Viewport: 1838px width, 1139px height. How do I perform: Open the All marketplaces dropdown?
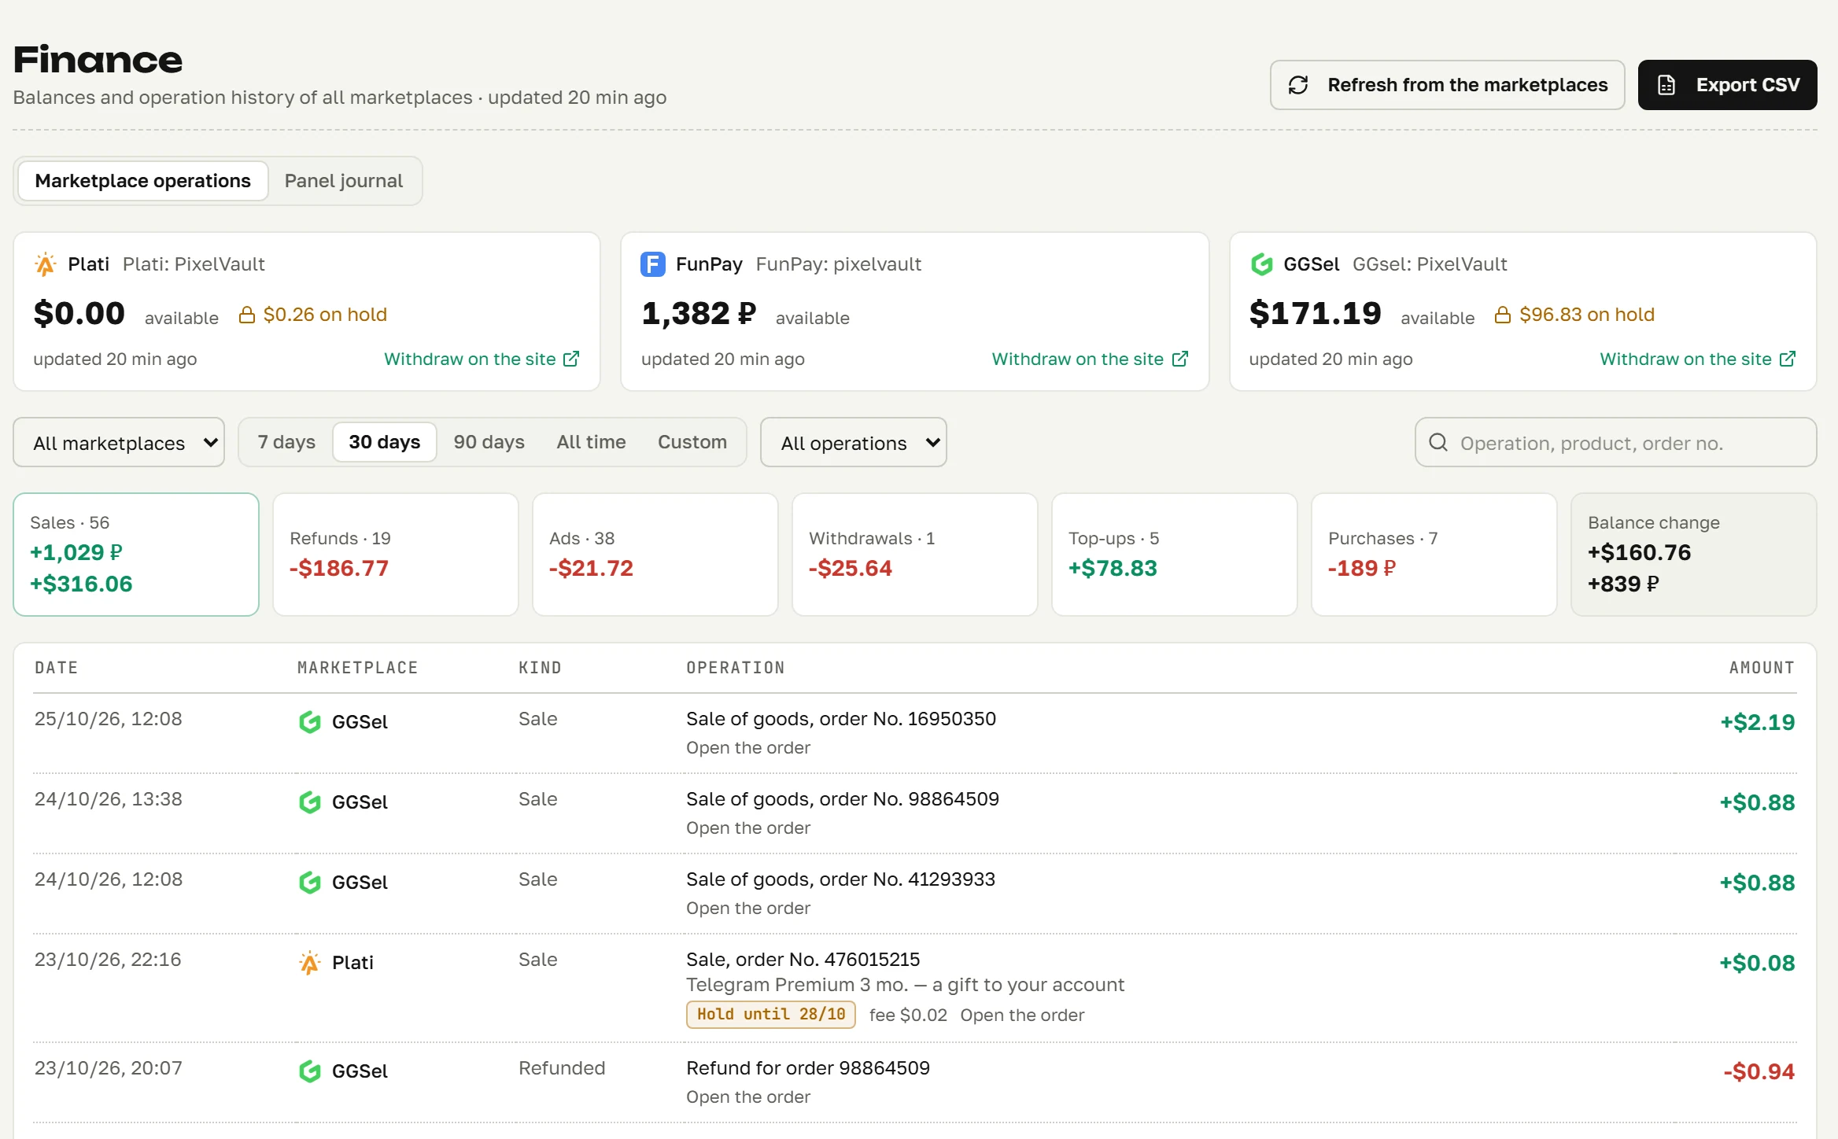point(119,442)
